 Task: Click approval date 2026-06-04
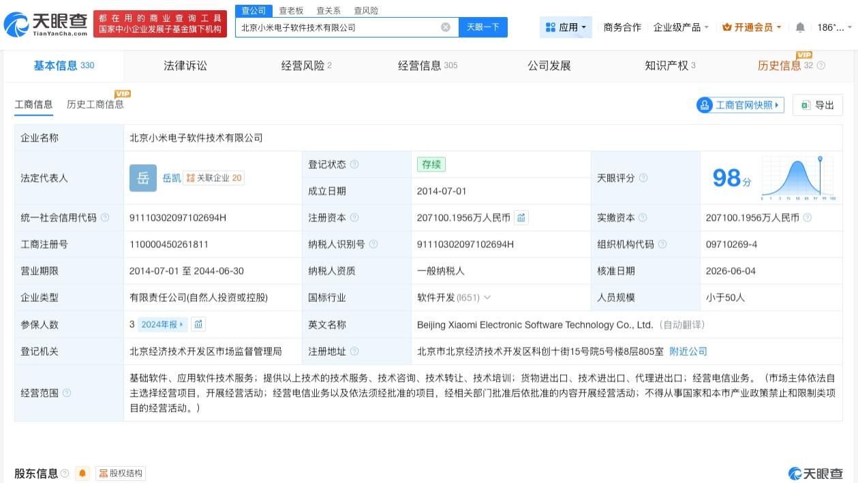(x=731, y=271)
